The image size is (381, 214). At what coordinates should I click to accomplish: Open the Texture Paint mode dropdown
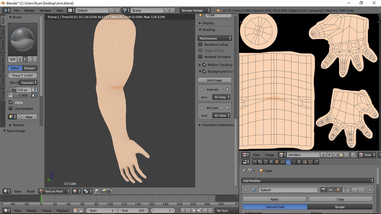click(54, 191)
